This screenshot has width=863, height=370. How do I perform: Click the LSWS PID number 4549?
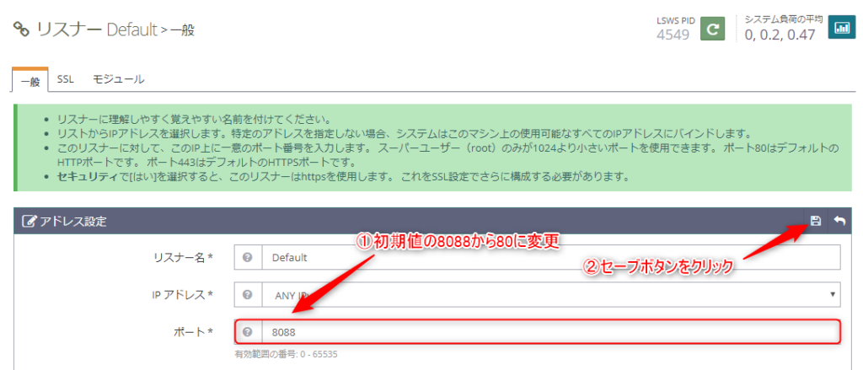tap(673, 35)
